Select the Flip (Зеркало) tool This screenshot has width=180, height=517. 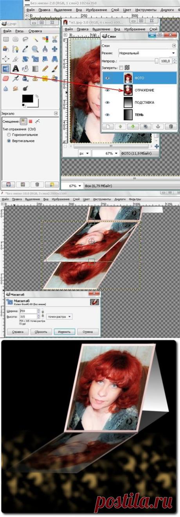(6, 68)
